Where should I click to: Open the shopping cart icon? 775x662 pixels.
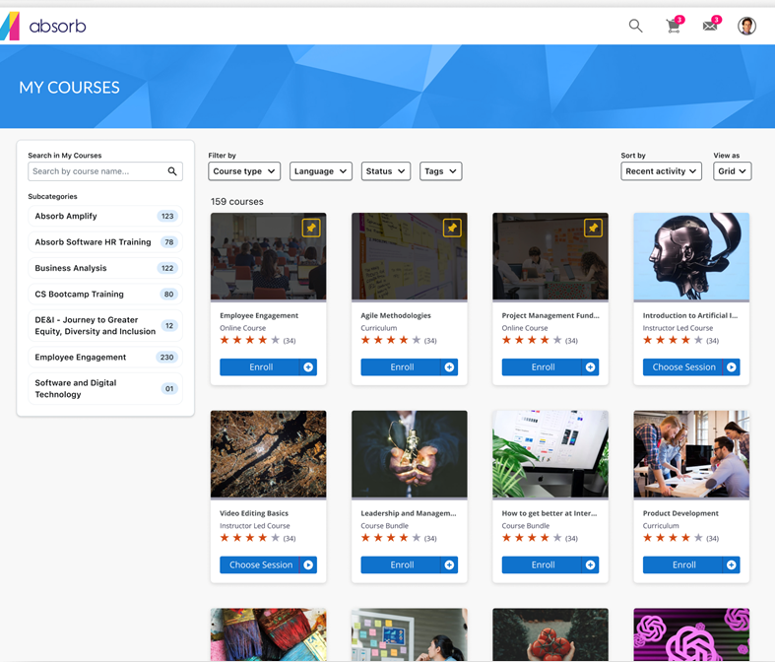pyautogui.click(x=674, y=27)
